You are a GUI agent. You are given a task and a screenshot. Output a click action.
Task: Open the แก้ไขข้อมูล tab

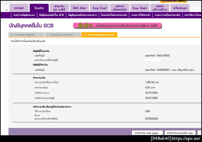coord(180,8)
